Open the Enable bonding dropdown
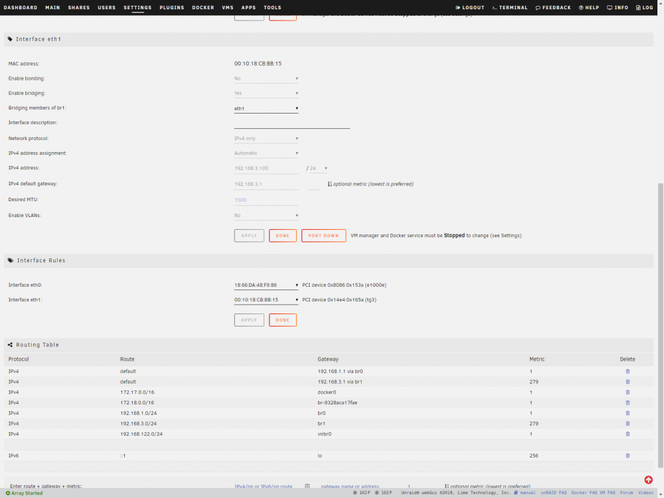The height and width of the screenshot is (498, 664). (266, 78)
